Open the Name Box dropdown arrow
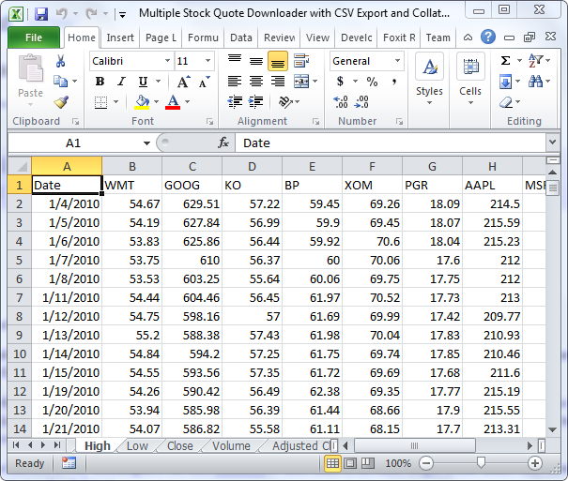 (x=146, y=143)
